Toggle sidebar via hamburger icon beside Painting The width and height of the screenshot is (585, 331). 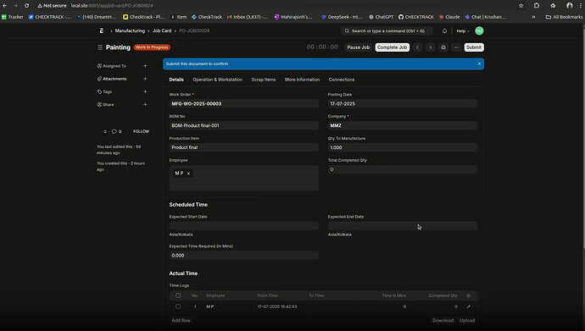pos(99,47)
